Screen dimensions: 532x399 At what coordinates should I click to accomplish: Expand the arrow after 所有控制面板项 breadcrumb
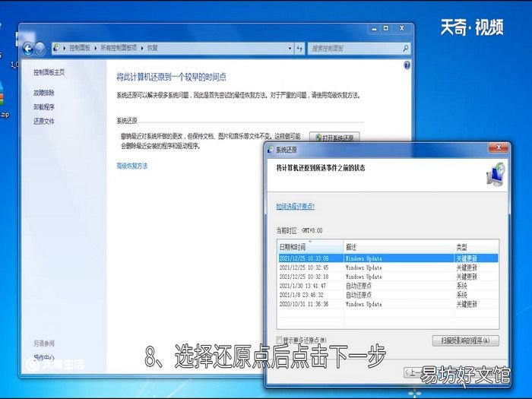click(x=142, y=48)
